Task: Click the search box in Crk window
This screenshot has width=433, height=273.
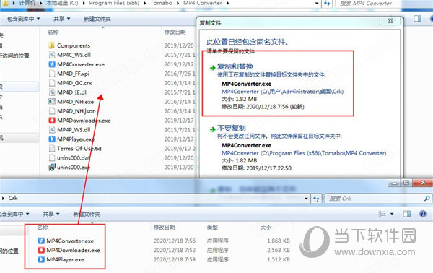Action: click(x=378, y=199)
